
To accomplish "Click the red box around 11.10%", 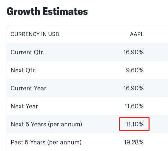I will tap(134, 124).
